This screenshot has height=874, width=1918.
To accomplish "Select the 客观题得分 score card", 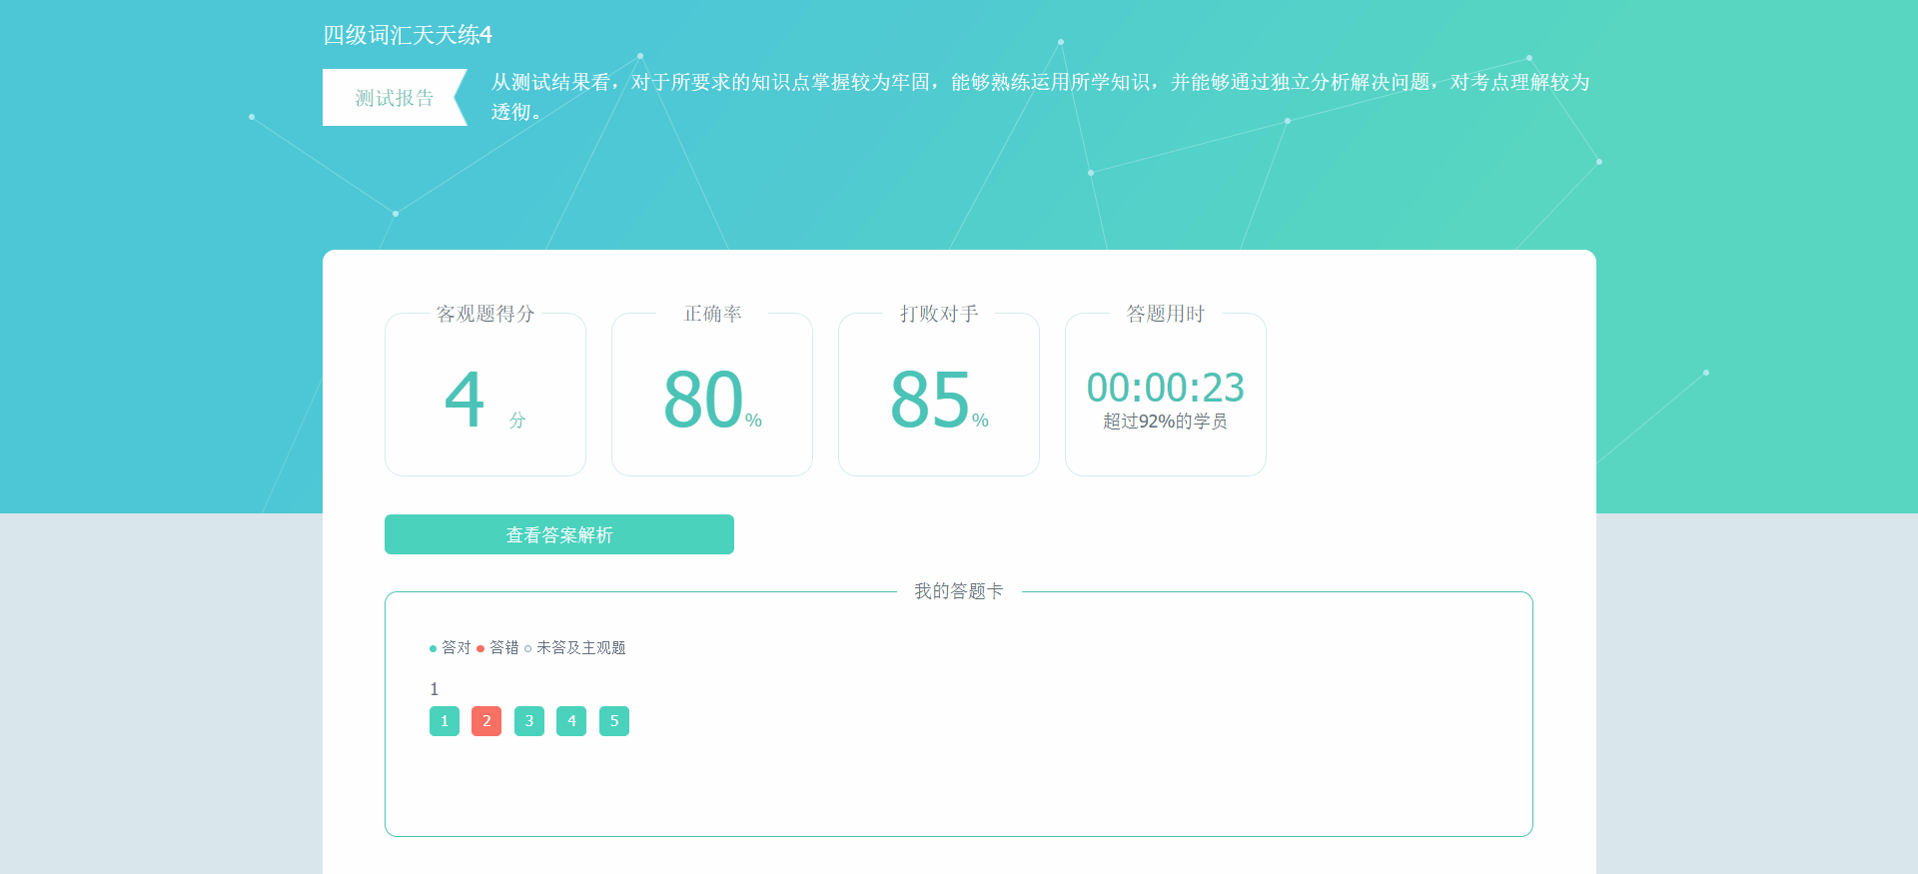I will [x=485, y=395].
